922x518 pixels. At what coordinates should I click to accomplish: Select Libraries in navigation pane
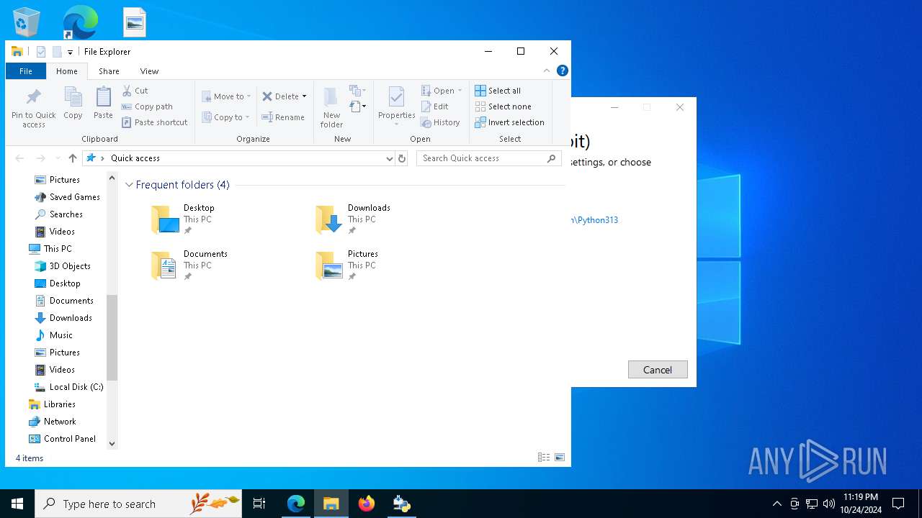pos(52,404)
